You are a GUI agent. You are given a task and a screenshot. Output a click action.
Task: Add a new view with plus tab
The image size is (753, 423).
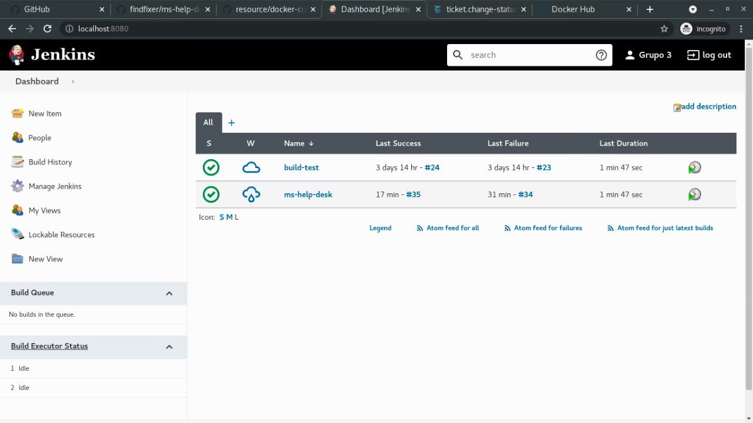coord(231,123)
